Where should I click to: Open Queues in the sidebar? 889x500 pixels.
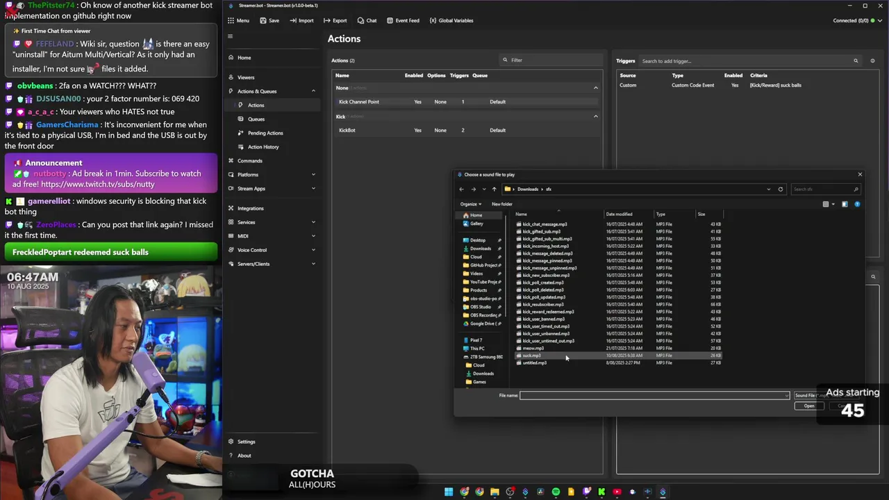[272, 119]
